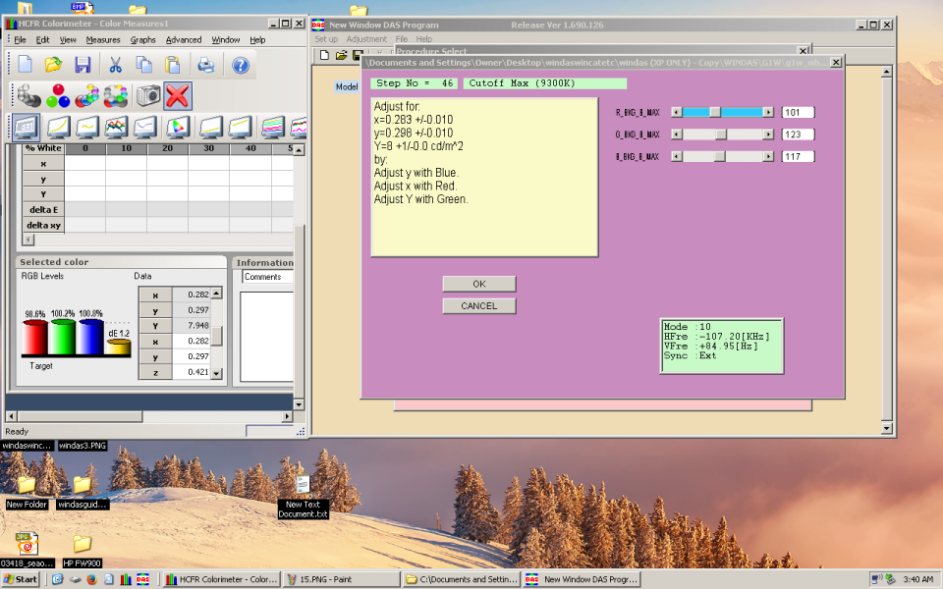Click the Print icon in HCFR toolbar
The height and width of the screenshot is (589, 943).
pos(206,65)
